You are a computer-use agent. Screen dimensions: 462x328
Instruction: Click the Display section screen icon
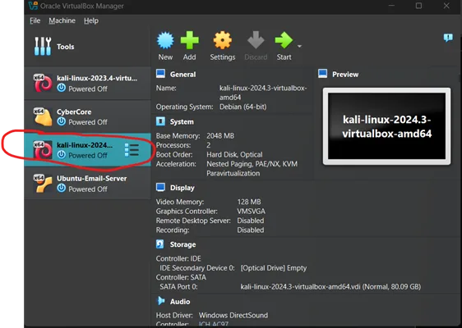tap(160, 187)
